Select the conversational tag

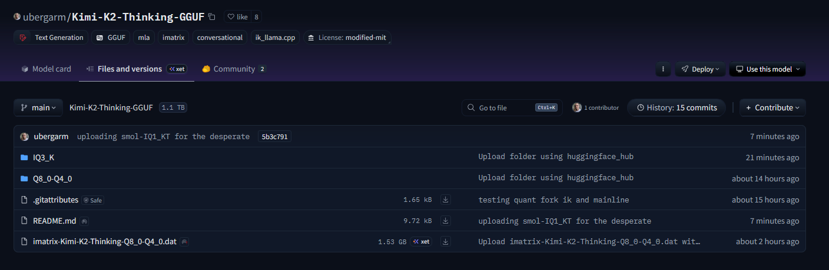coord(220,38)
